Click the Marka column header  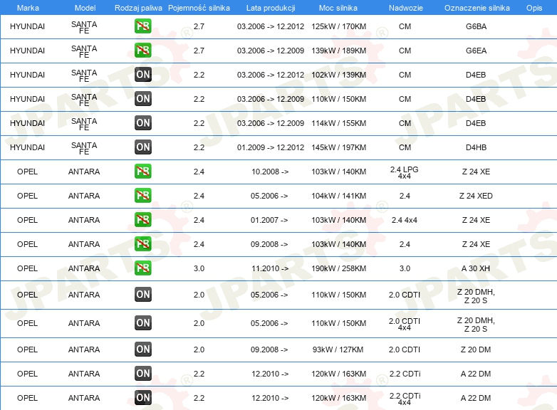click(28, 7)
